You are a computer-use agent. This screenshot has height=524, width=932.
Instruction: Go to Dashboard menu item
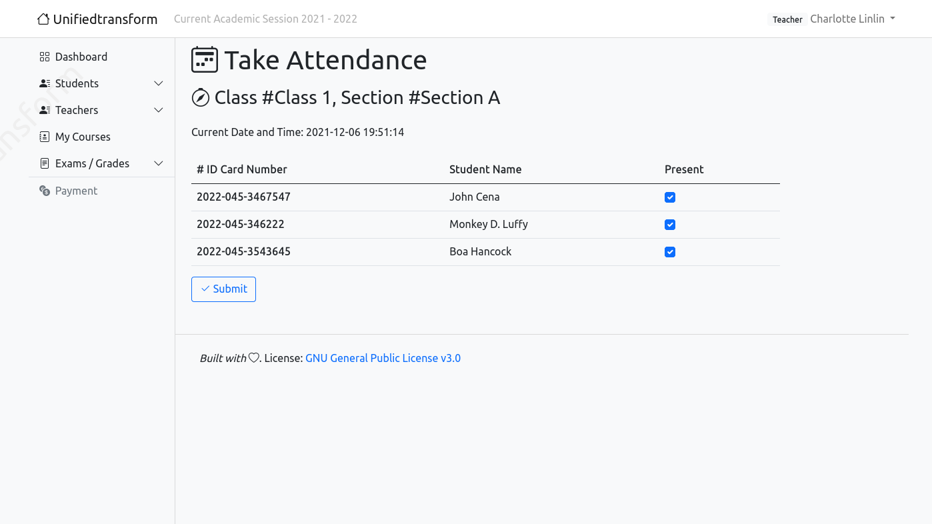coord(81,57)
